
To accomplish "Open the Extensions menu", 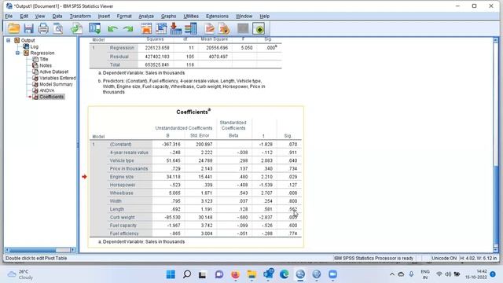I will 217,16.
